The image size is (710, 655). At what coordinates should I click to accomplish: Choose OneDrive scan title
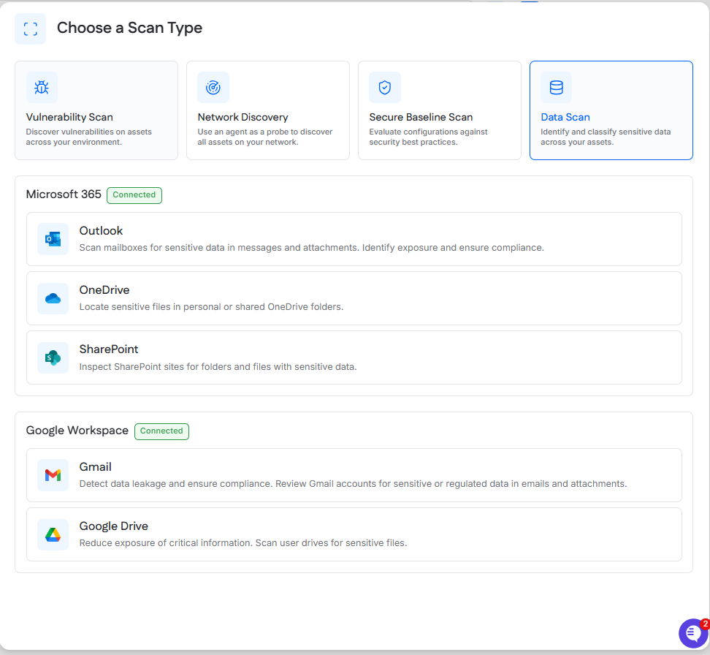tap(104, 290)
